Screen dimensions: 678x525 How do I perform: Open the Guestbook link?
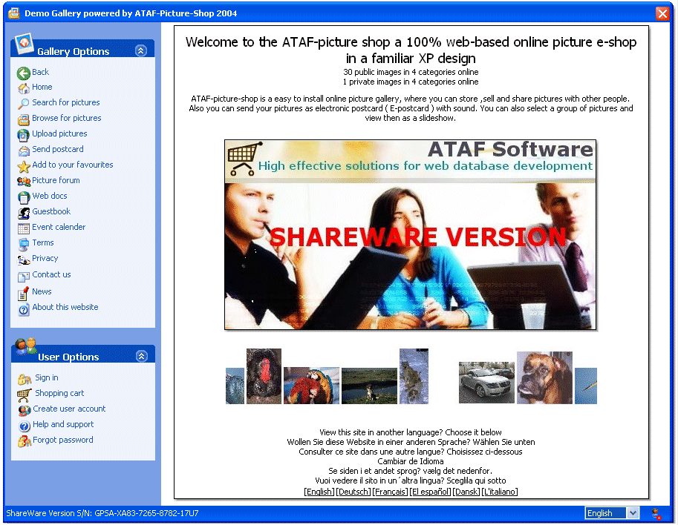coord(51,211)
